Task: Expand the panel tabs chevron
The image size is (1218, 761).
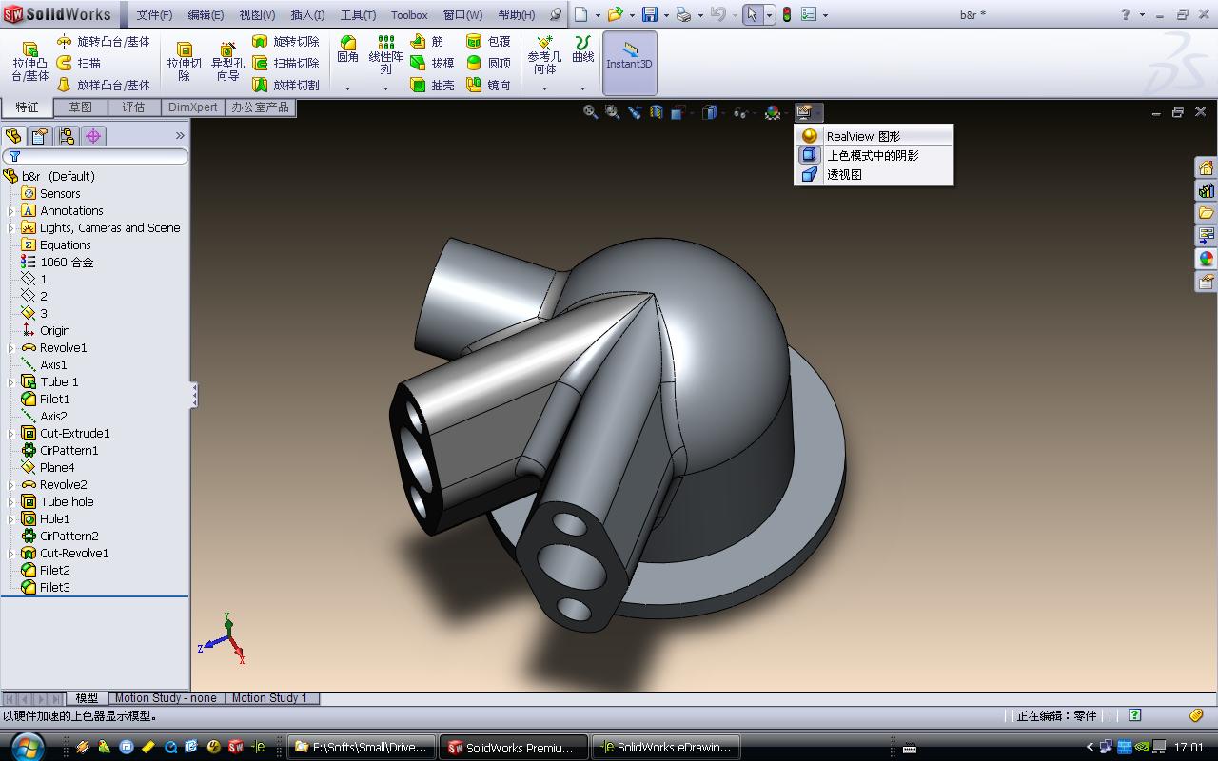Action: pyautogui.click(x=180, y=136)
